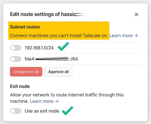Toggle the 192.168.1.0/24 subnet route

coord(16,48)
